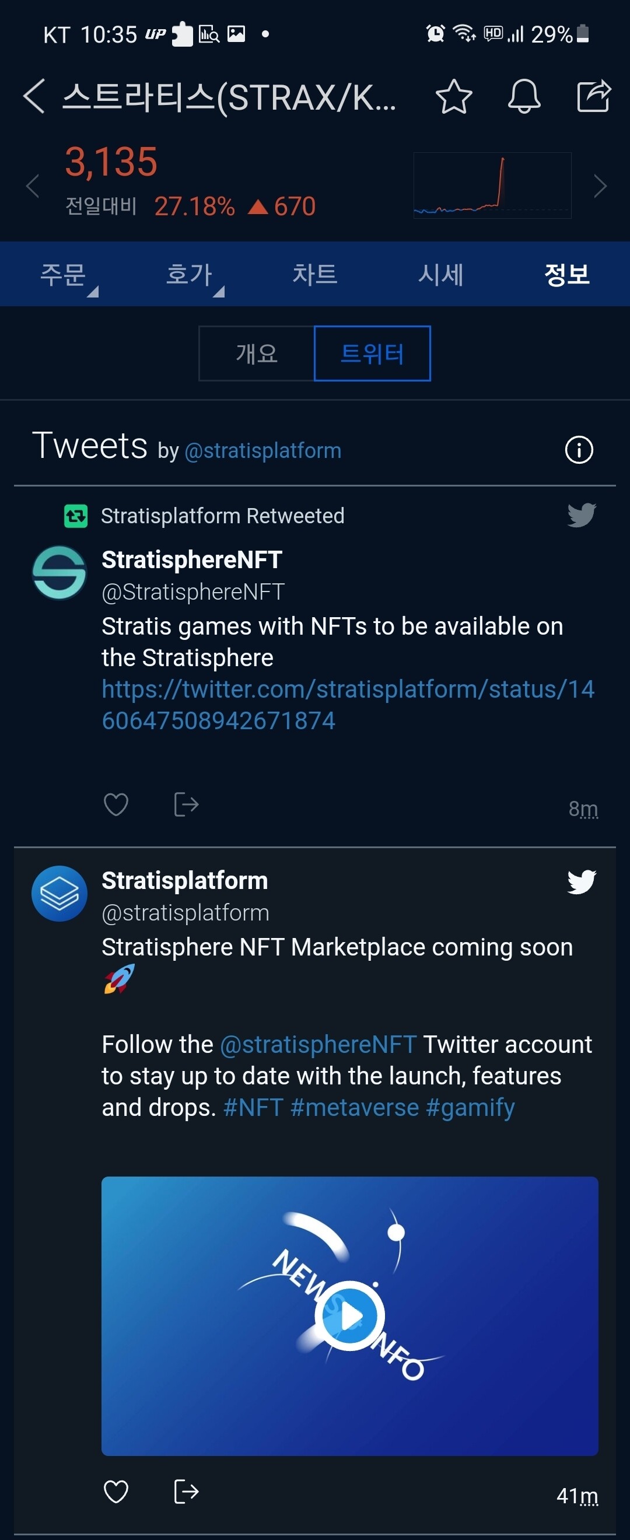Viewport: 630px width, 1540px height.
Task: Switch to the 시세 tab
Action: point(440,274)
